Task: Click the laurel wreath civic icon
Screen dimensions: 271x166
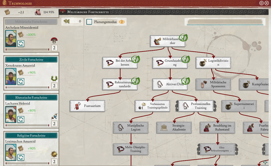Action: click(54, 79)
